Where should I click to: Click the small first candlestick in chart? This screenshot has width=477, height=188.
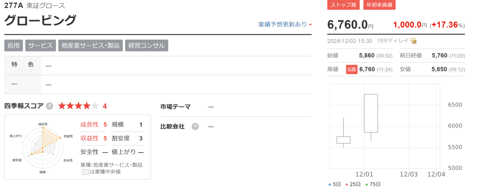point(343,140)
